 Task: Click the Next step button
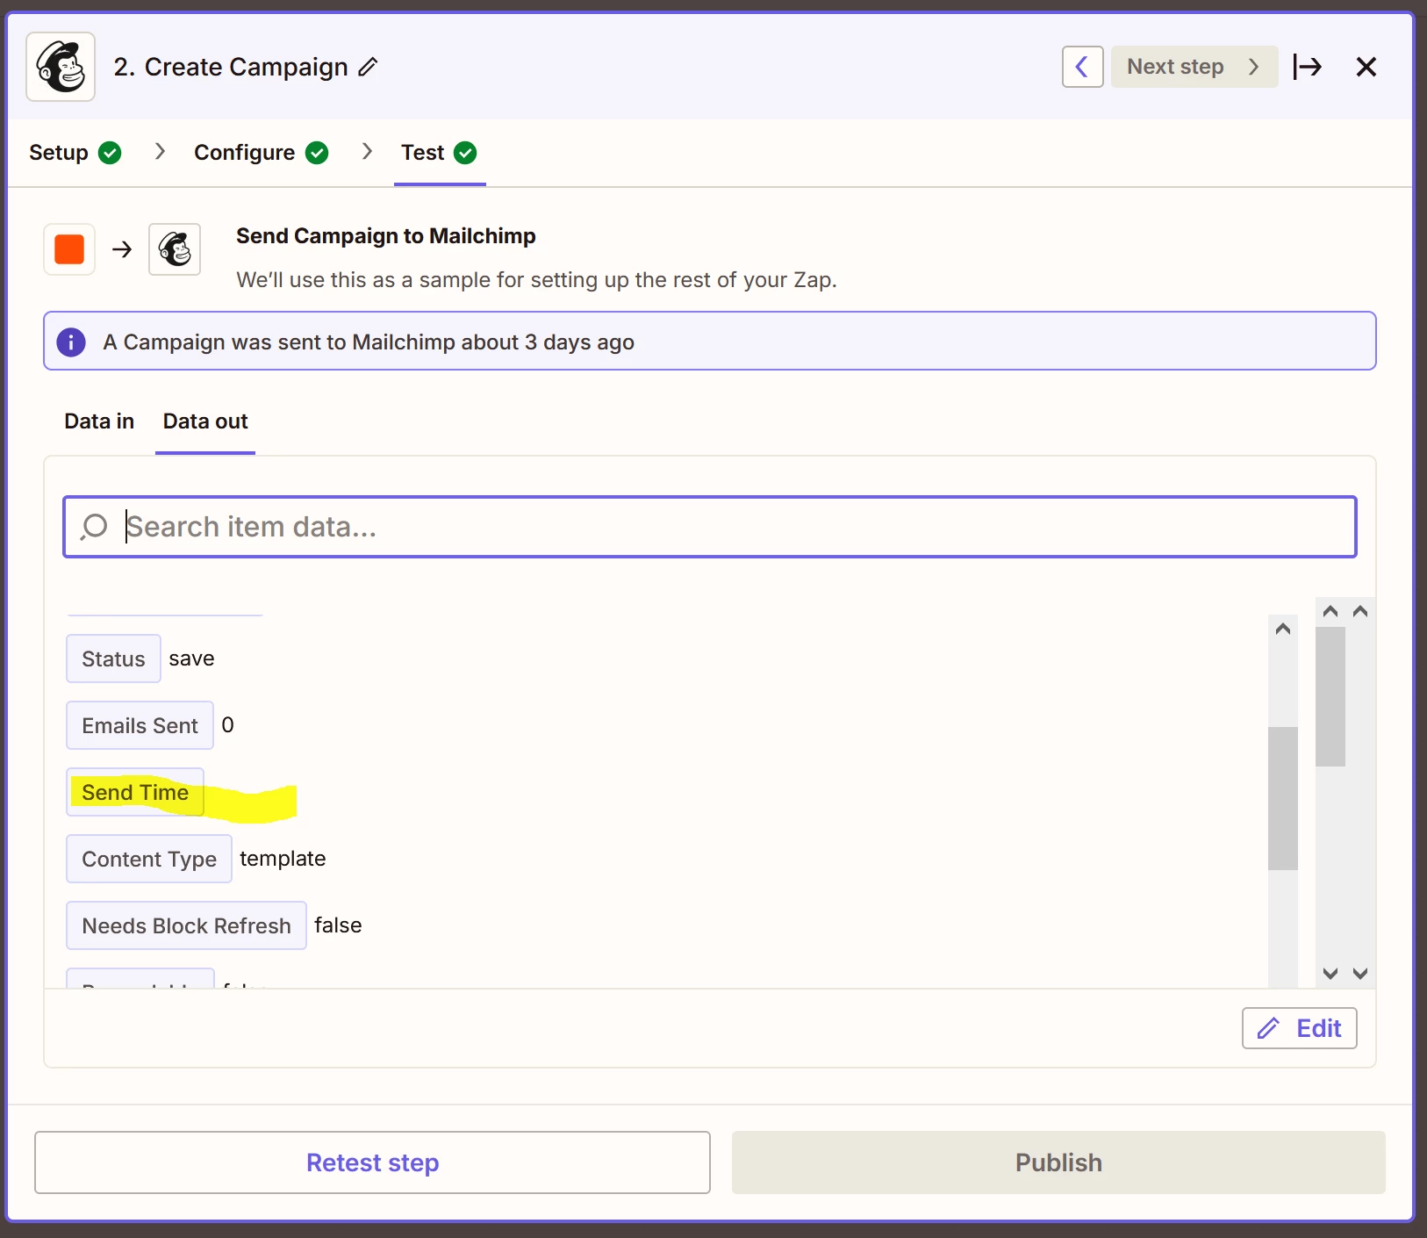tap(1194, 67)
